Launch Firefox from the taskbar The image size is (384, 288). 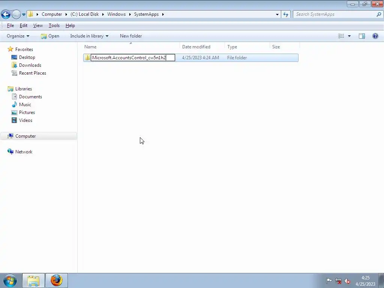(57, 280)
